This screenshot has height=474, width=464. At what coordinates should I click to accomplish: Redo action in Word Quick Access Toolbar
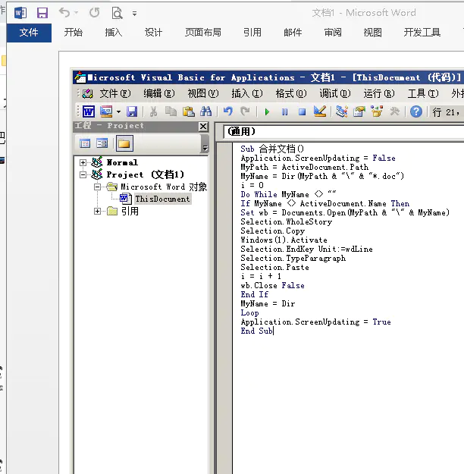click(x=95, y=13)
